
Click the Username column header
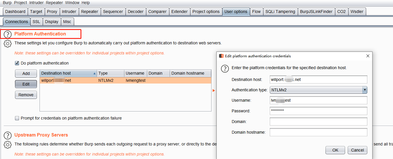pos(136,73)
